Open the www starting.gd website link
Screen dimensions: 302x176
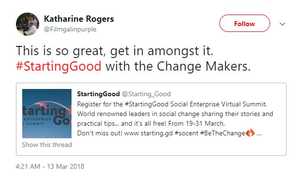point(148,133)
